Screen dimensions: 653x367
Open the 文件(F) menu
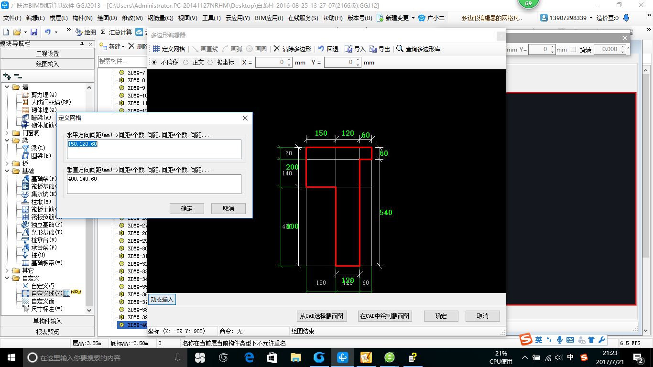coord(12,18)
